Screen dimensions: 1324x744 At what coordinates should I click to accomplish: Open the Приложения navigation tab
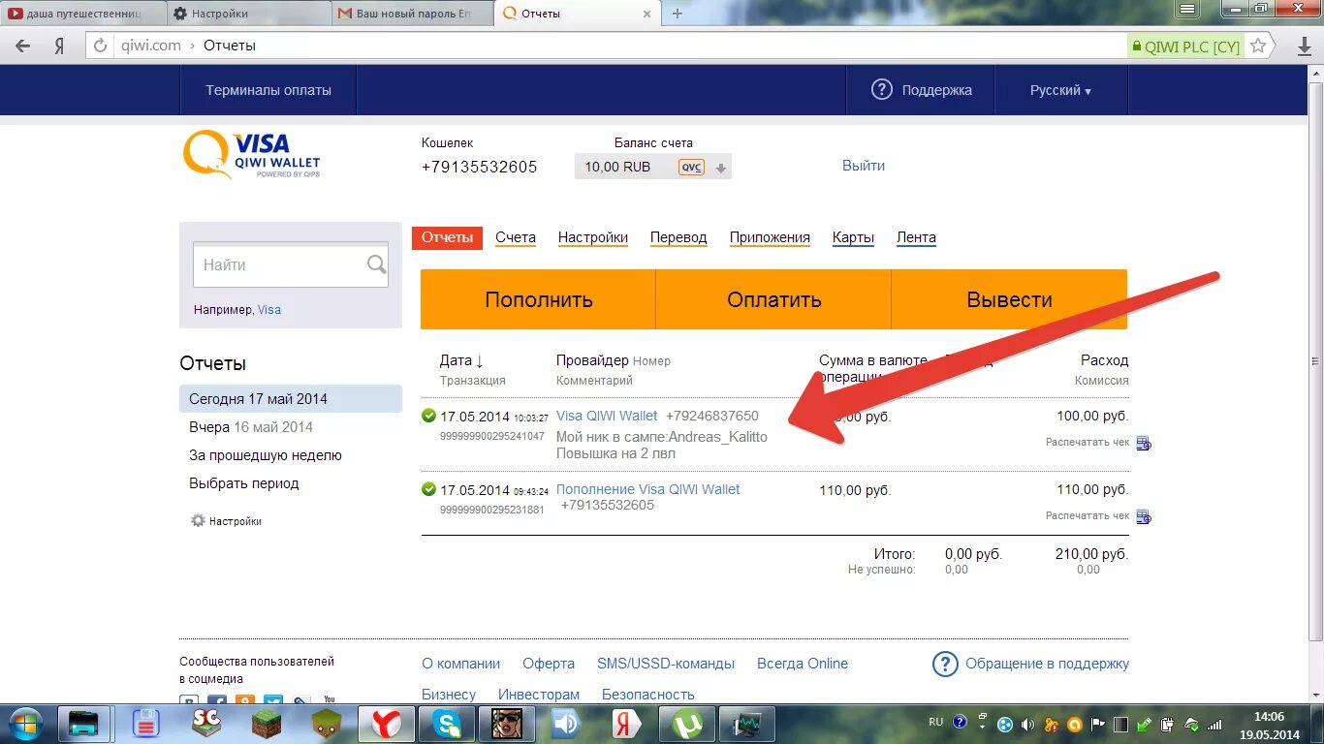tap(770, 237)
